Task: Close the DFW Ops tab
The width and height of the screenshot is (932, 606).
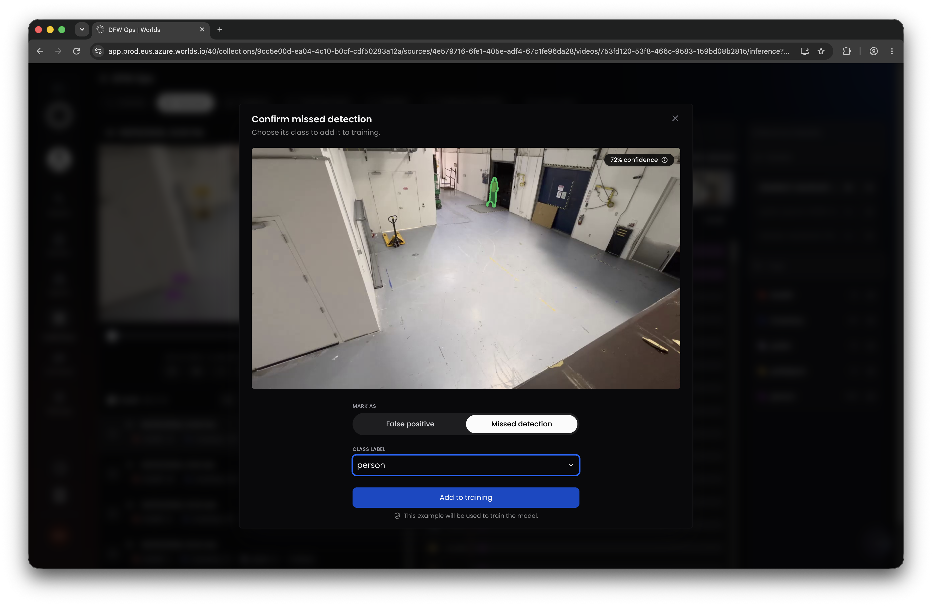Action: click(x=202, y=29)
